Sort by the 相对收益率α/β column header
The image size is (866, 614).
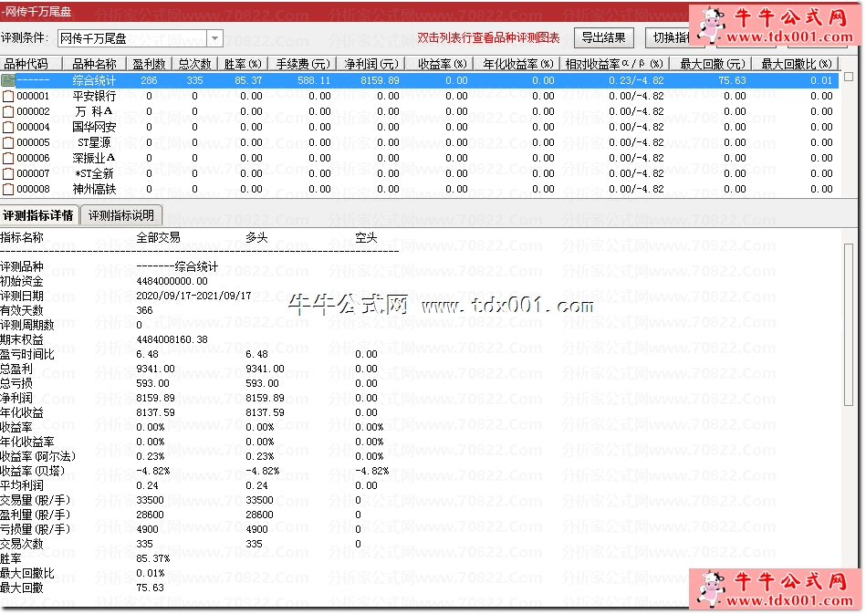coord(616,64)
